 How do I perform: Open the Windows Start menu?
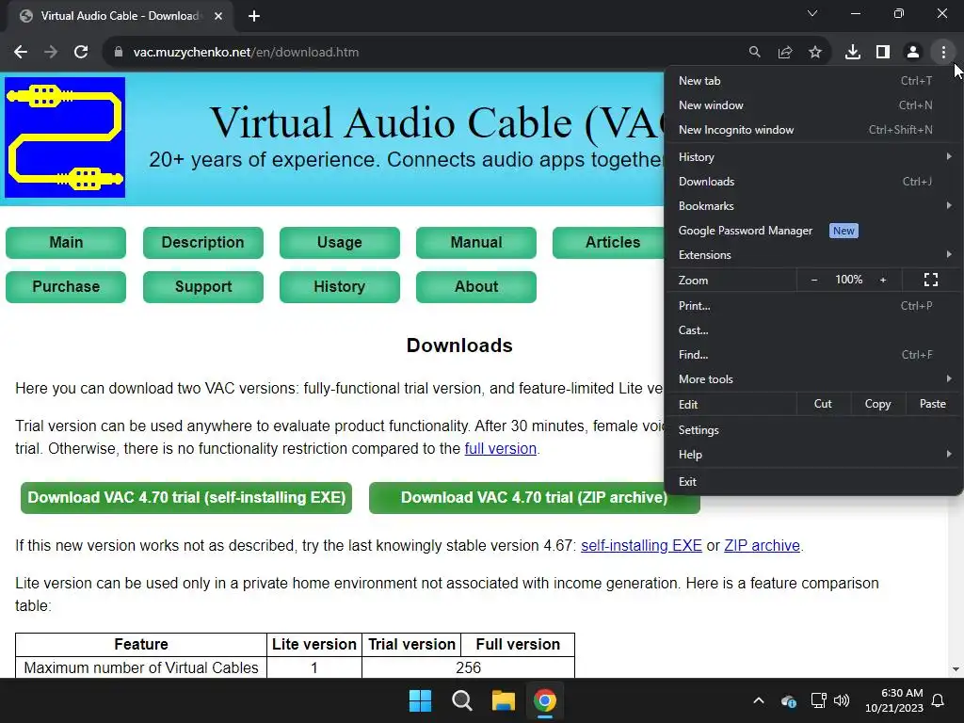[x=421, y=700]
